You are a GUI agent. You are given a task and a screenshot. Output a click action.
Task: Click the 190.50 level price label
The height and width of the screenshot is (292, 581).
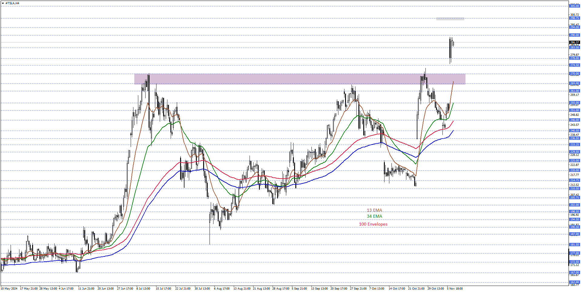[574, 227]
